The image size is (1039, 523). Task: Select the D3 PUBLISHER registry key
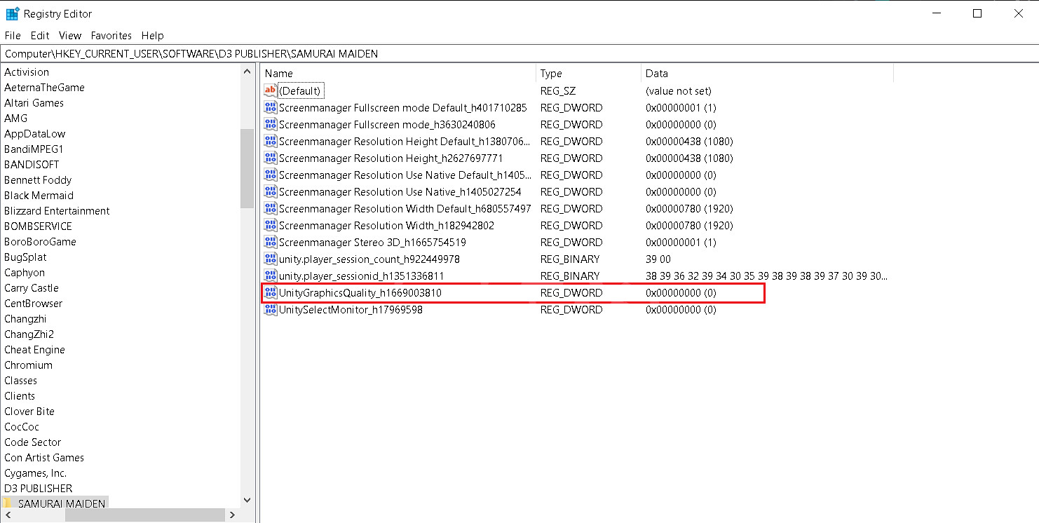pyautogui.click(x=38, y=488)
